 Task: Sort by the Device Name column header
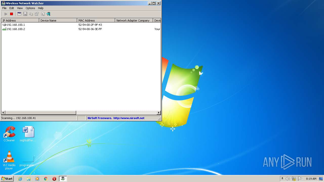coord(58,20)
